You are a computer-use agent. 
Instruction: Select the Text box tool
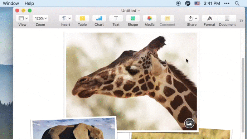click(x=116, y=18)
